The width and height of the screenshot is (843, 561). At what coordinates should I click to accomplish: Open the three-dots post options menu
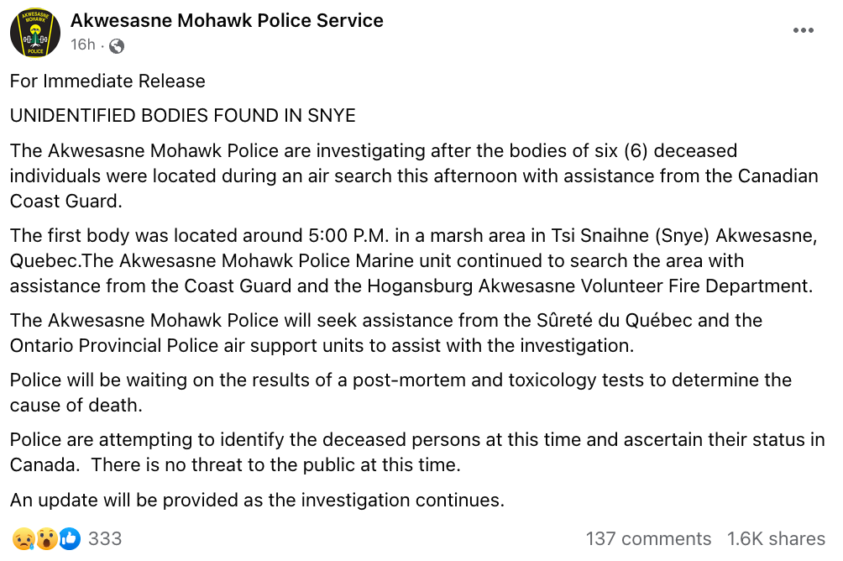[804, 31]
